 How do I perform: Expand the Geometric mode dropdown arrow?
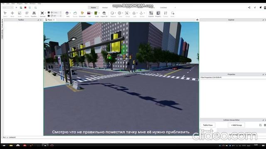(45, 13)
